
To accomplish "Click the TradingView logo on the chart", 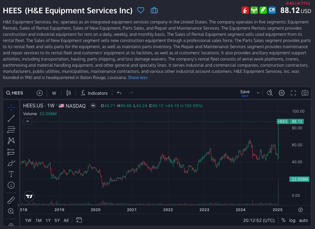I will point(29,196).
